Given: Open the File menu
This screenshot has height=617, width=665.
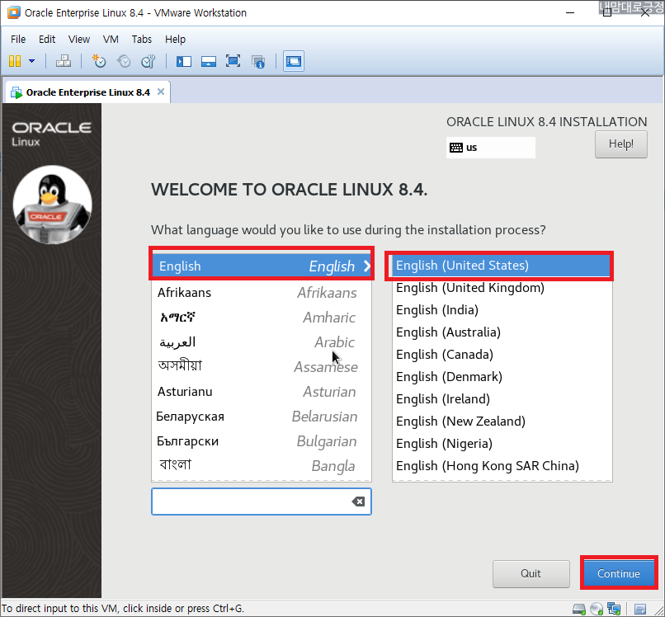Looking at the screenshot, I should tap(18, 40).
